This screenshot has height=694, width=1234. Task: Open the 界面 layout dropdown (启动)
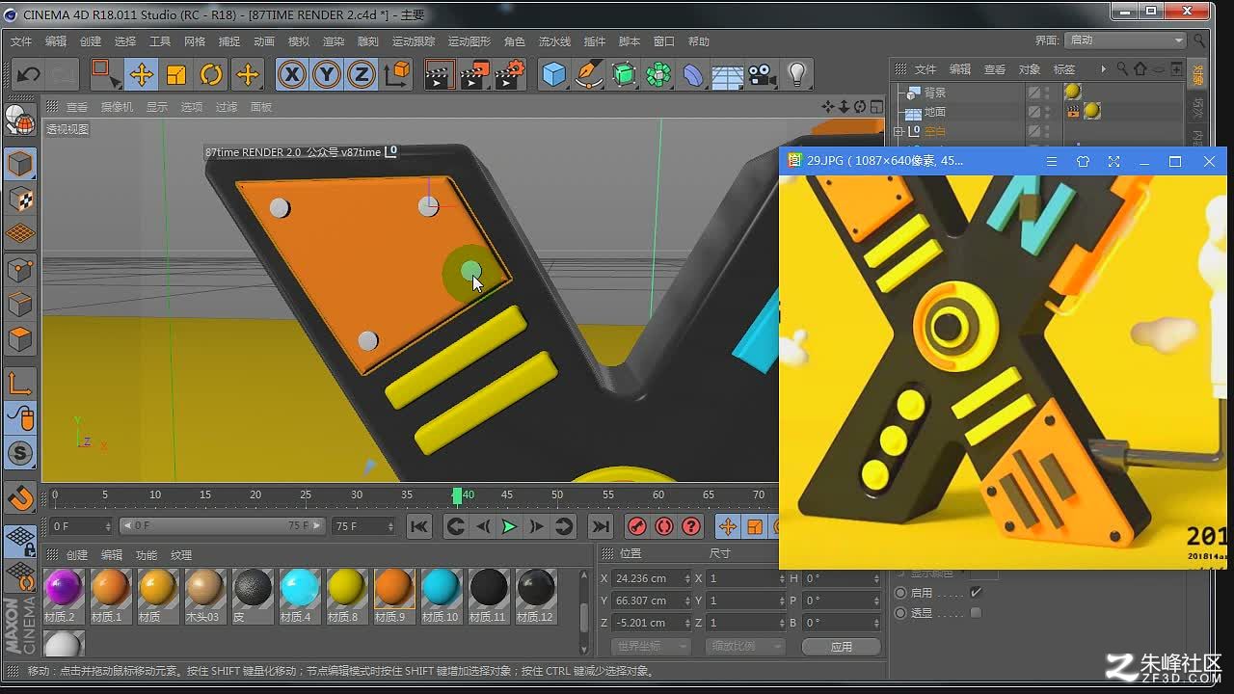tap(1125, 40)
